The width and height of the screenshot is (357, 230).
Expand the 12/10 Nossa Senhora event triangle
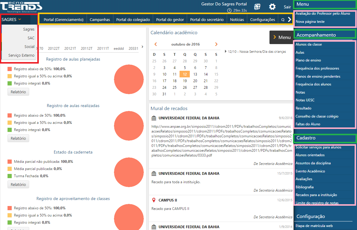(x=226, y=51)
